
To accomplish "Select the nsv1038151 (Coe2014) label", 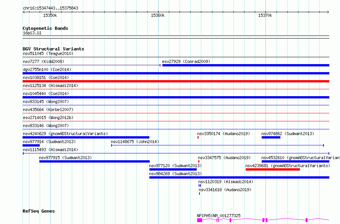I will tap(46, 77).
